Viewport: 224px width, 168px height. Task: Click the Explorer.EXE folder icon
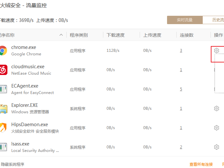tap(4, 109)
